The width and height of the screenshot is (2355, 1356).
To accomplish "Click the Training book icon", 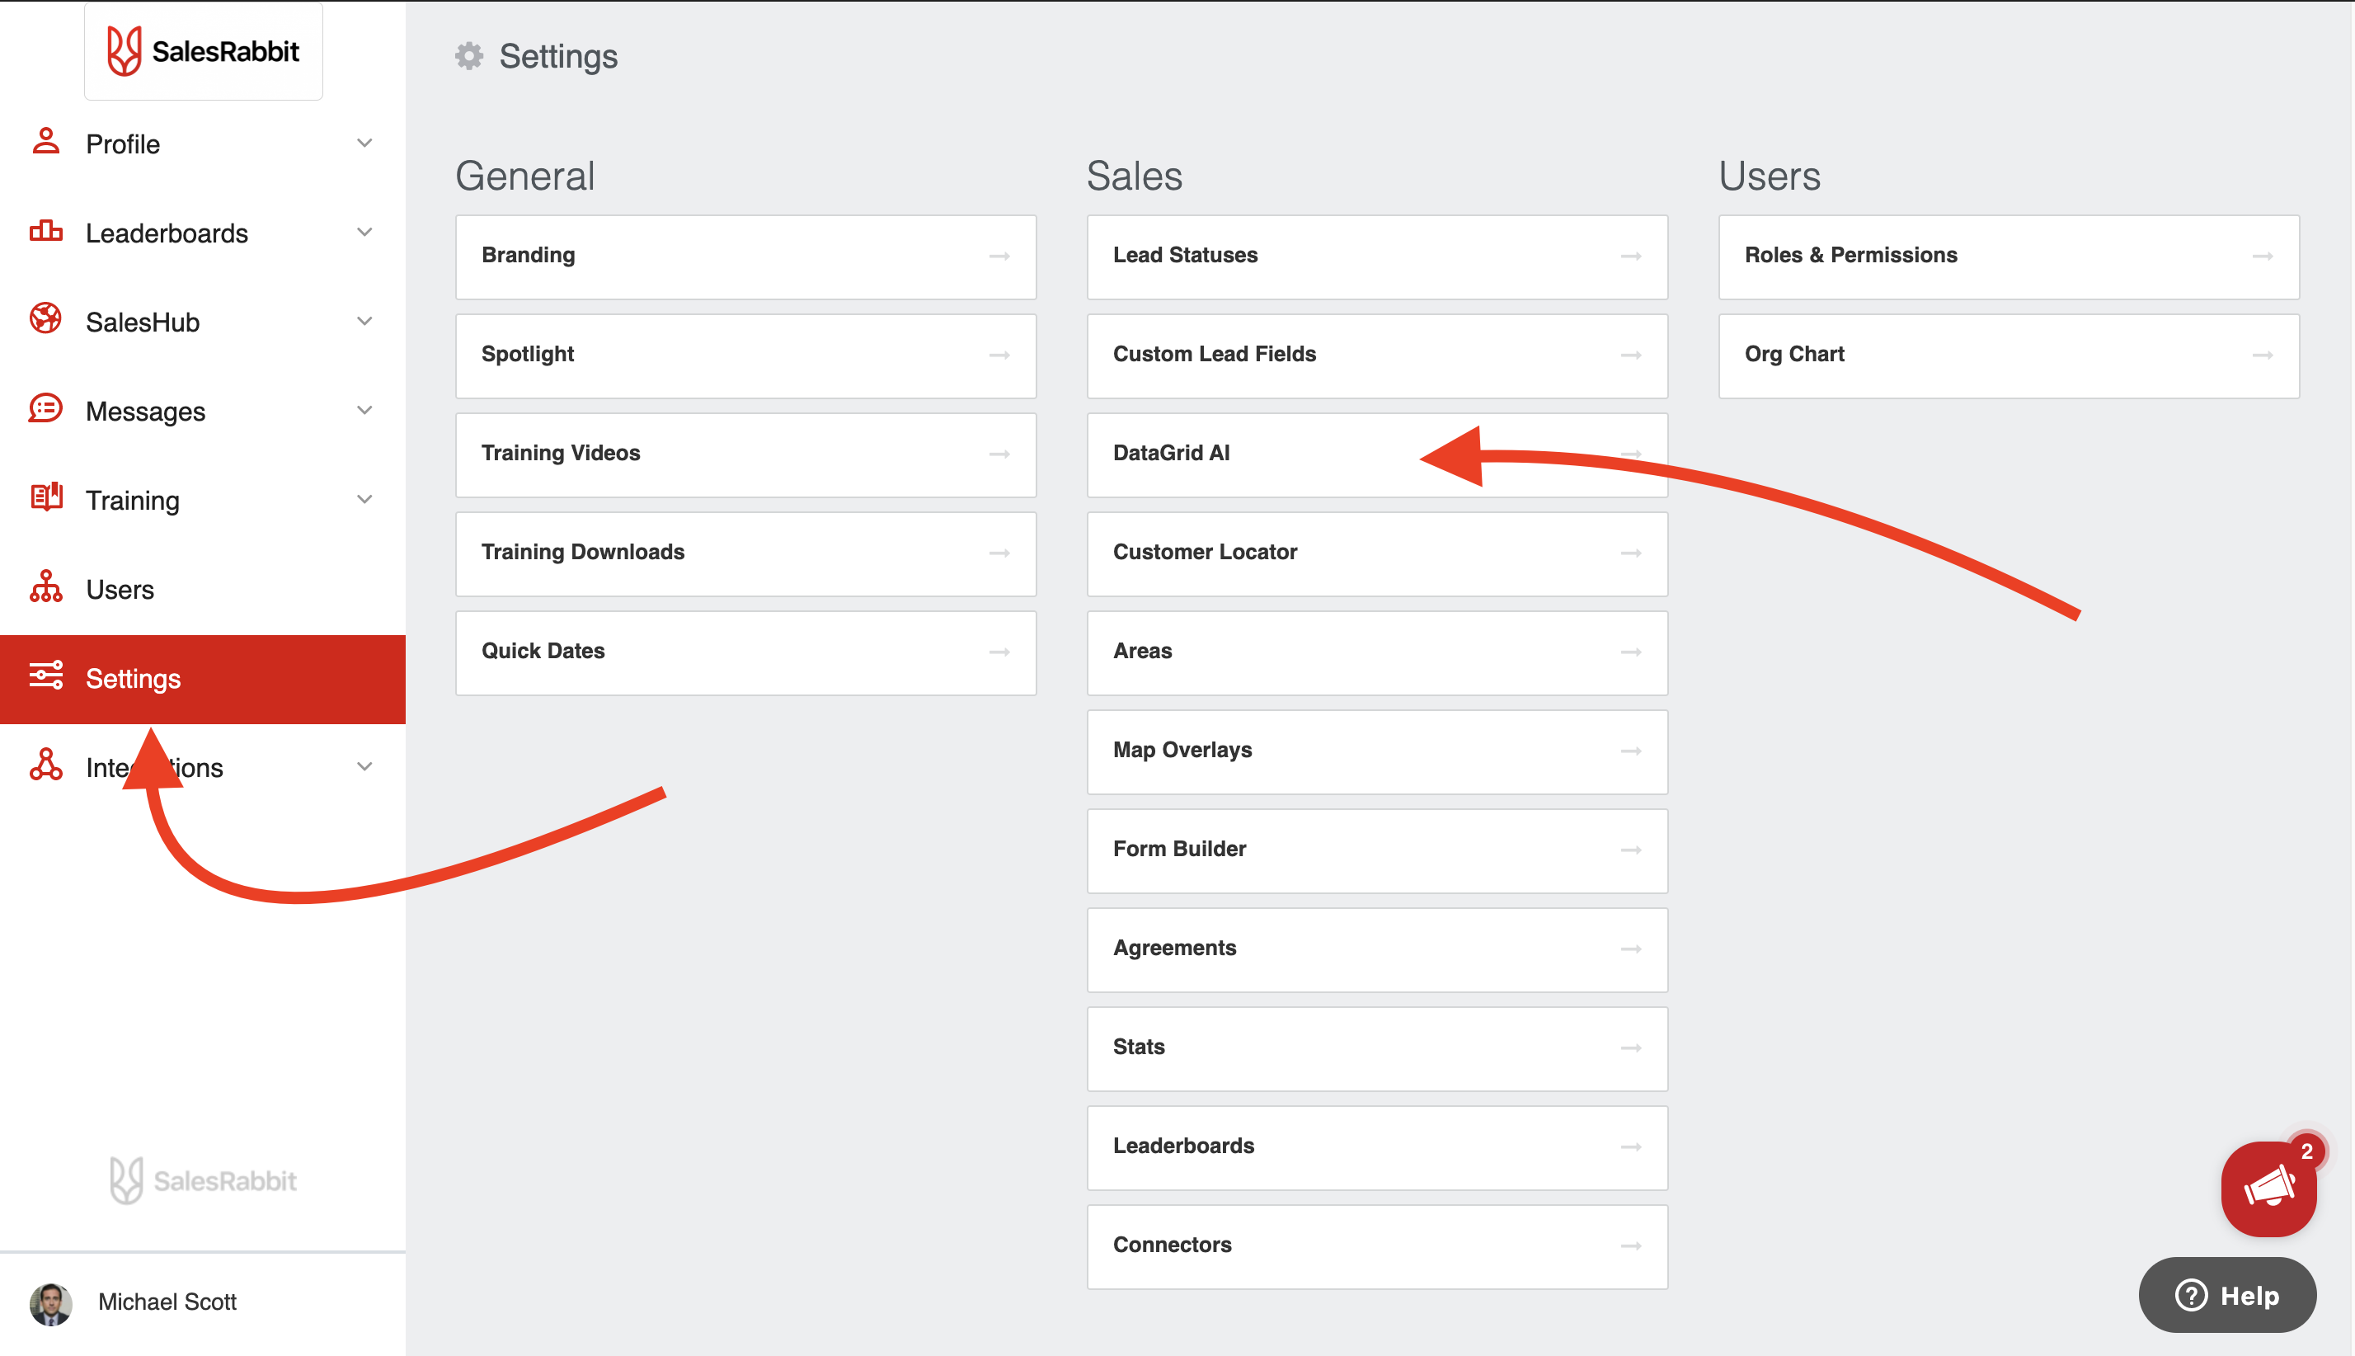I will tap(45, 497).
